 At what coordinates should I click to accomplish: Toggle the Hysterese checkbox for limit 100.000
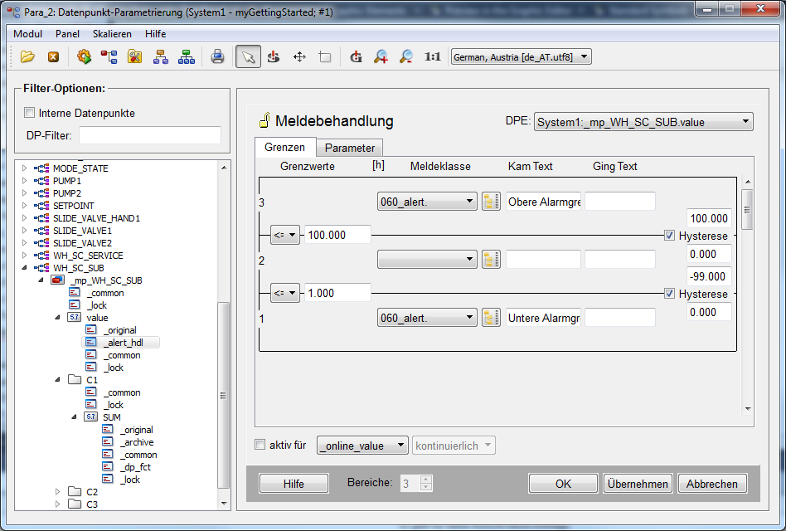click(x=670, y=236)
